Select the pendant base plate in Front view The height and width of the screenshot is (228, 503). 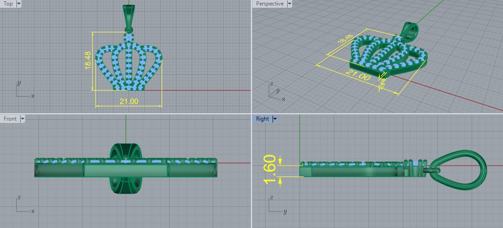click(x=126, y=170)
